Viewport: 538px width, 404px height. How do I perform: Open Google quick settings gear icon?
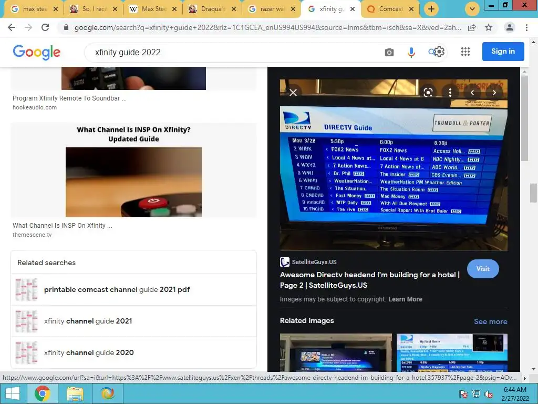tap(440, 52)
